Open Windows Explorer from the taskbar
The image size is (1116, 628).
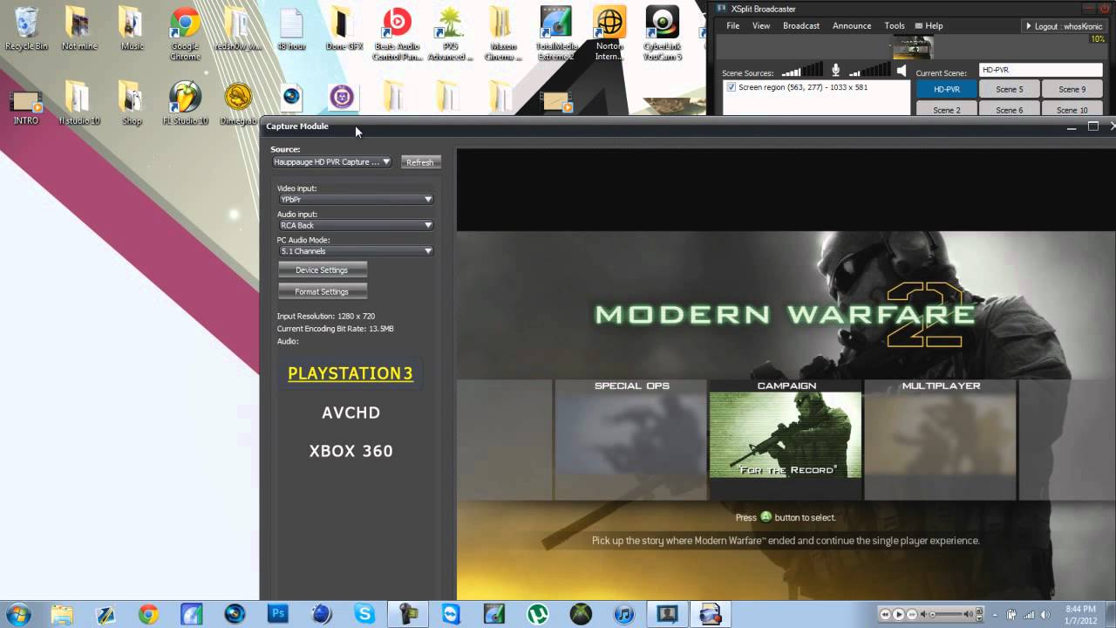(x=62, y=614)
